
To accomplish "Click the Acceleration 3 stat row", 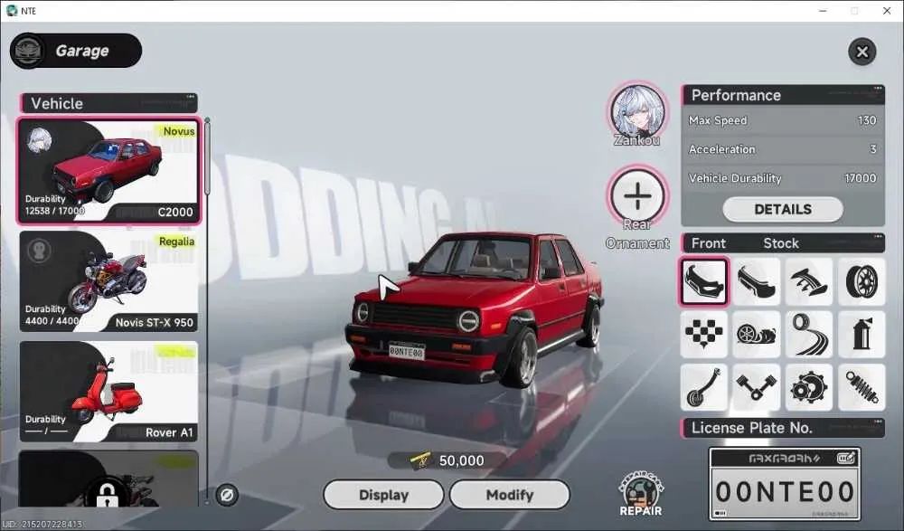I will point(782,149).
